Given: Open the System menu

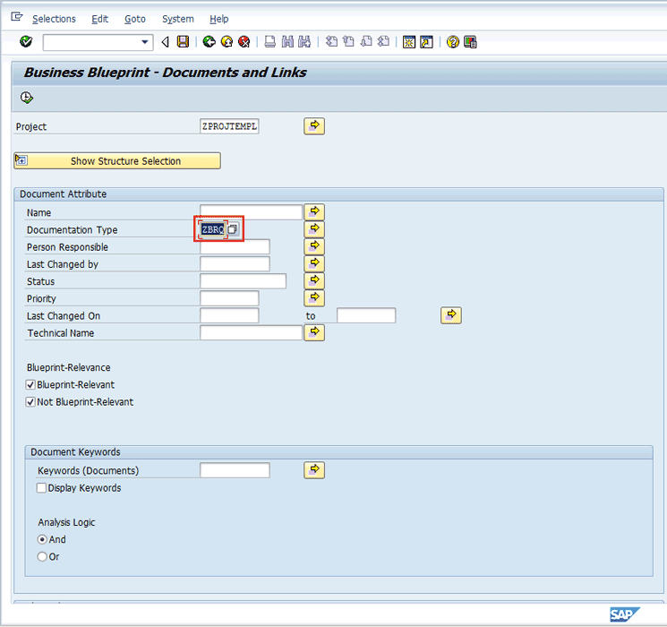Looking at the screenshot, I should [178, 19].
